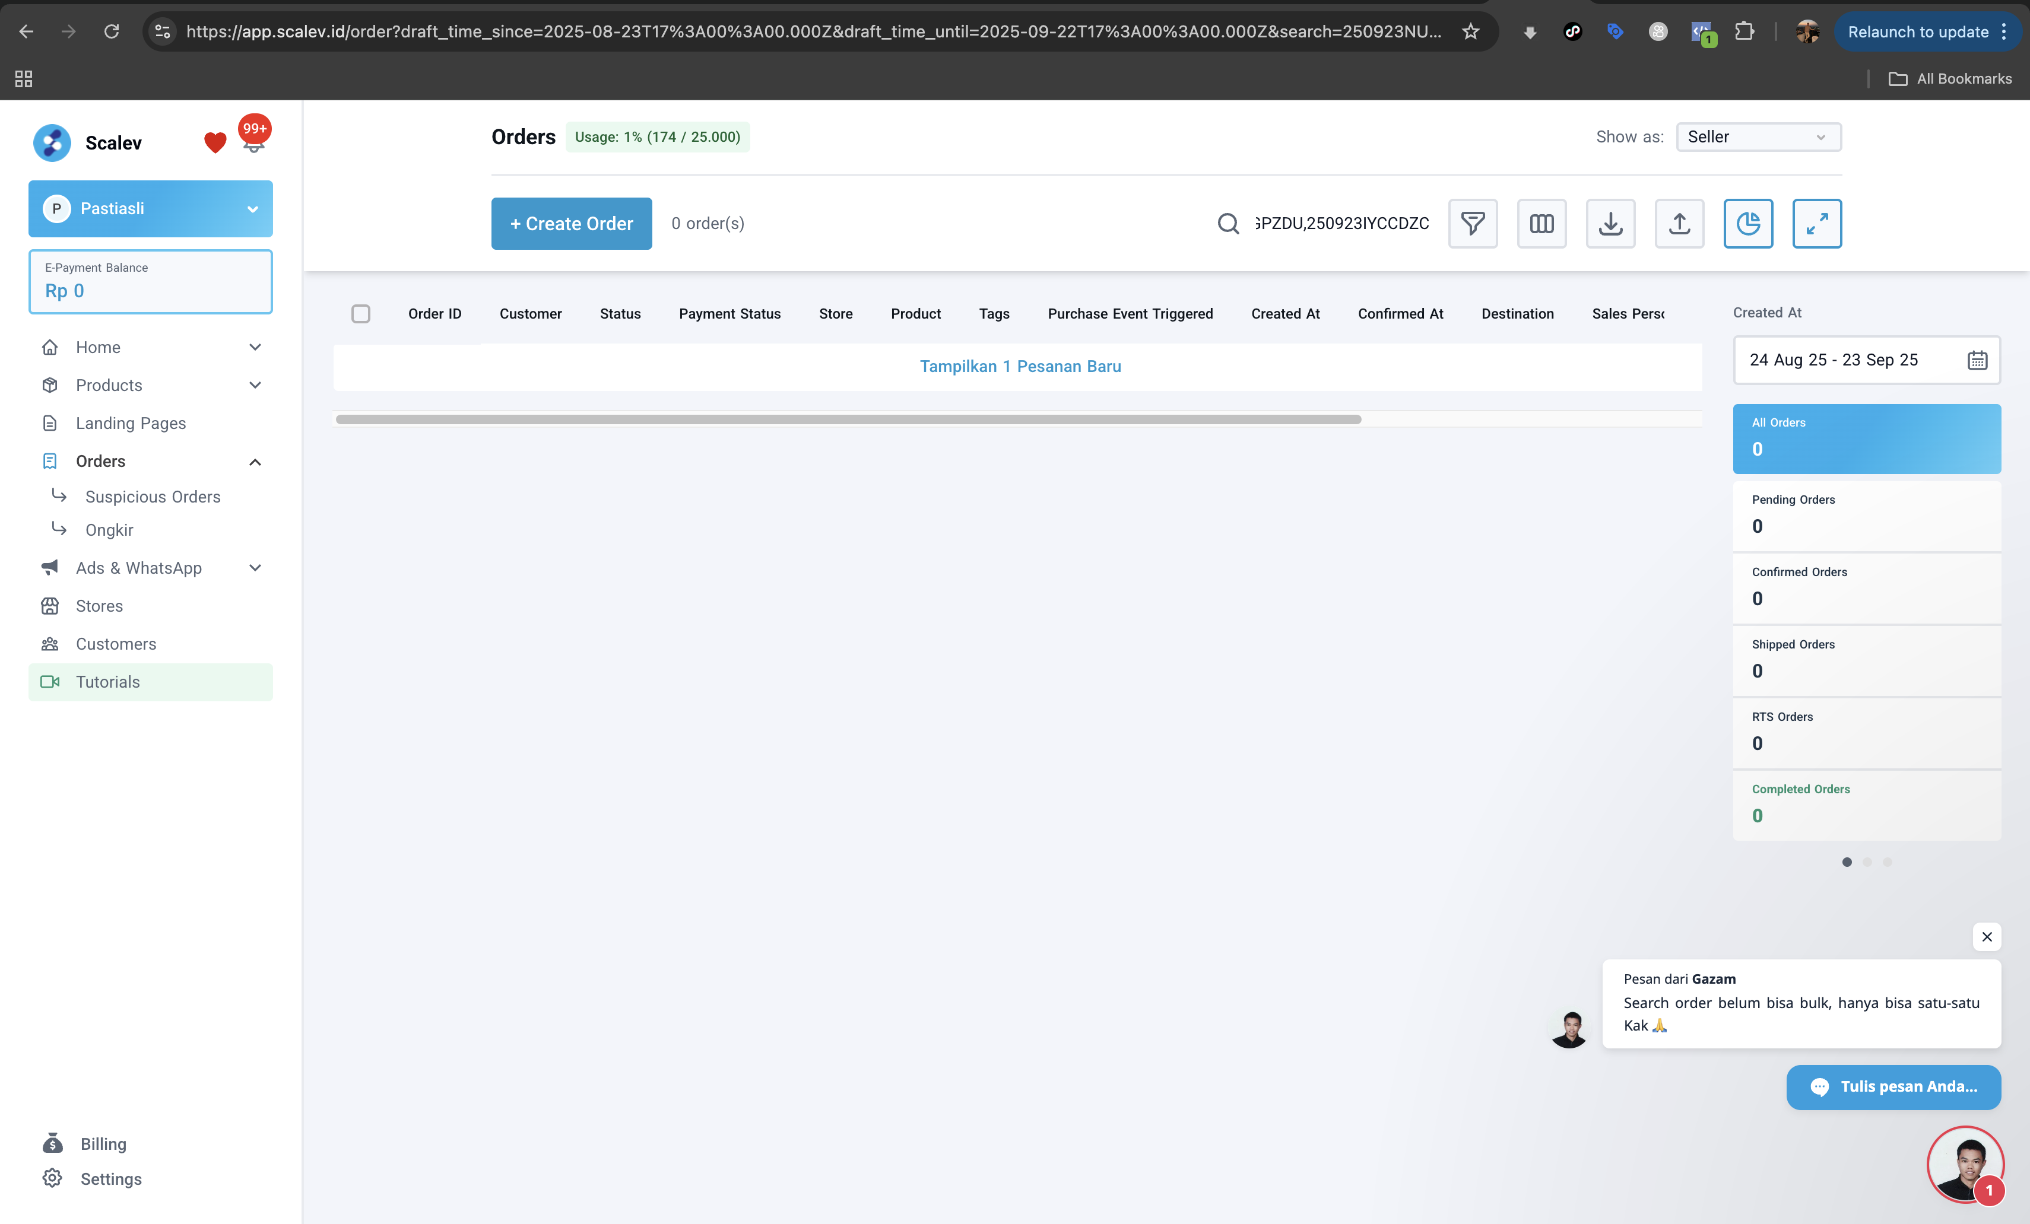2030x1224 pixels.
Task: Open notifications bell with 99+ badge
Action: pyautogui.click(x=255, y=135)
